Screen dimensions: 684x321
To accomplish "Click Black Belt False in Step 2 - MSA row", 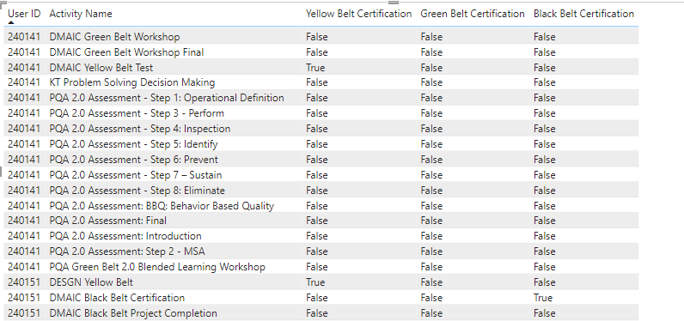I will click(x=545, y=251).
